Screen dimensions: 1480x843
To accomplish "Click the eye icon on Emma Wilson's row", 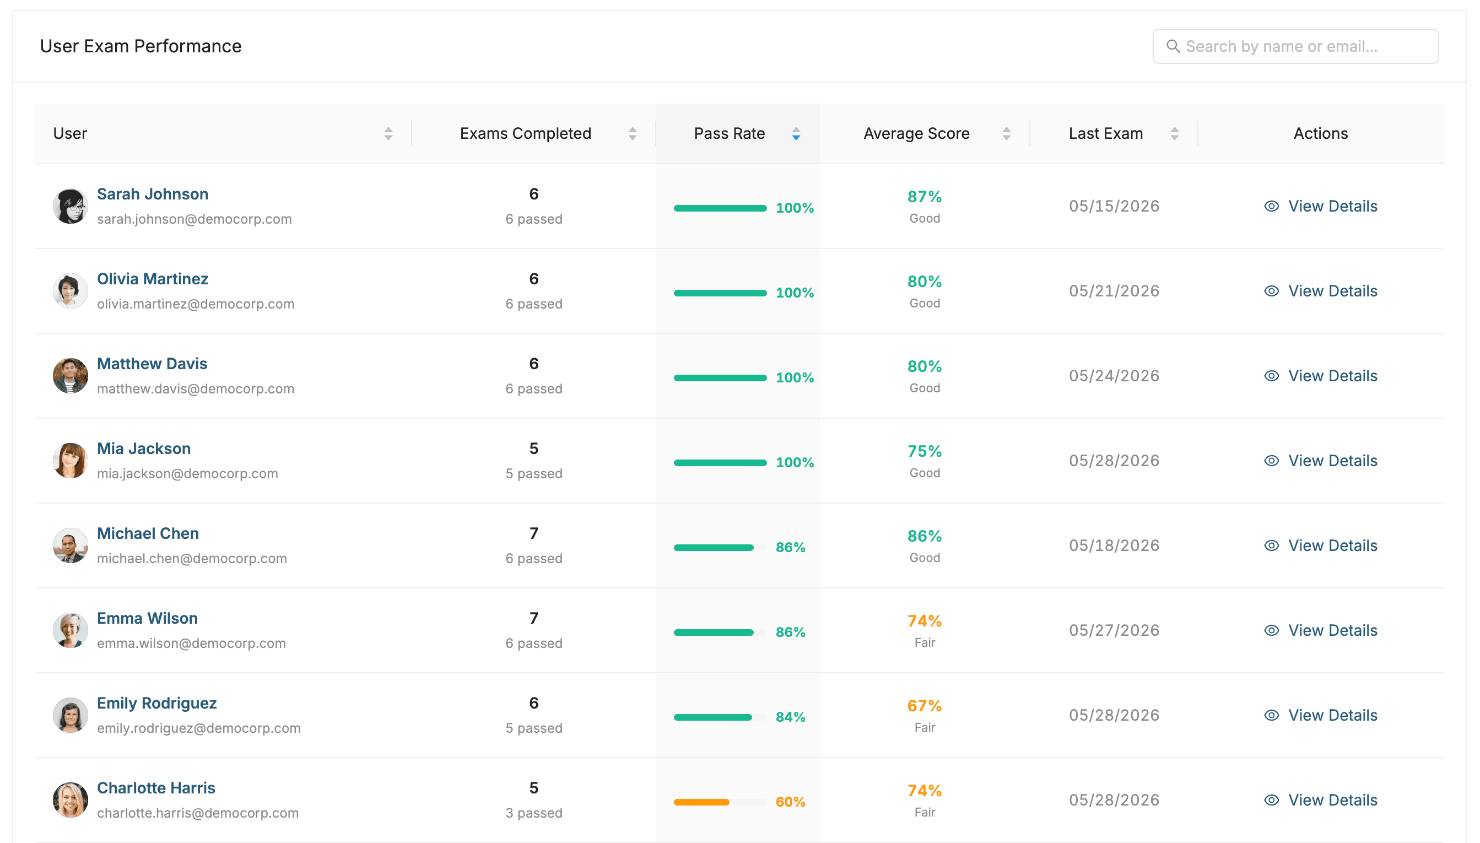I will coord(1271,630).
